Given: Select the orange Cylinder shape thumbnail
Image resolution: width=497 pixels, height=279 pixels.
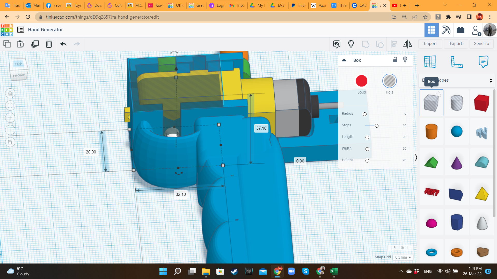Looking at the screenshot, I should (431, 131).
